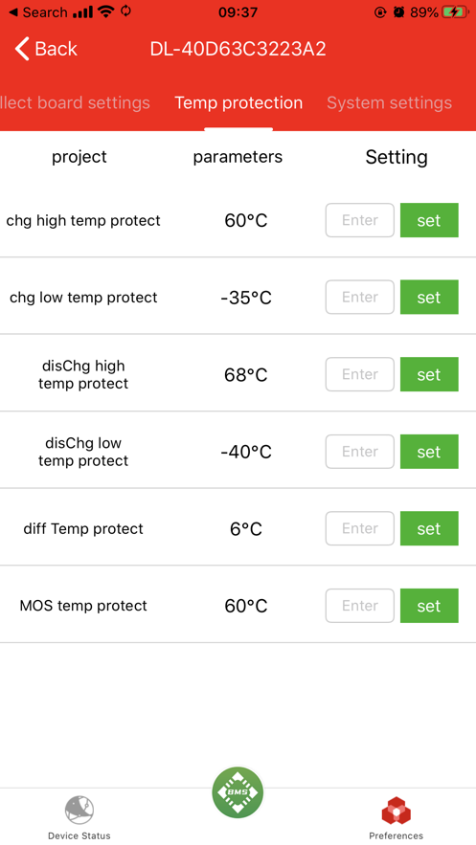
Task: Open the central BMS icon
Action: (x=238, y=792)
